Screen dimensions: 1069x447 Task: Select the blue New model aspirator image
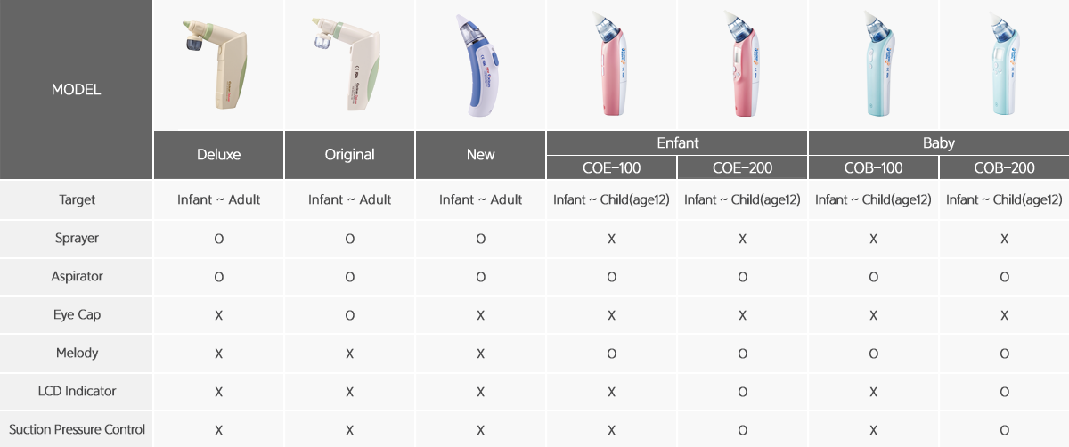click(x=481, y=65)
